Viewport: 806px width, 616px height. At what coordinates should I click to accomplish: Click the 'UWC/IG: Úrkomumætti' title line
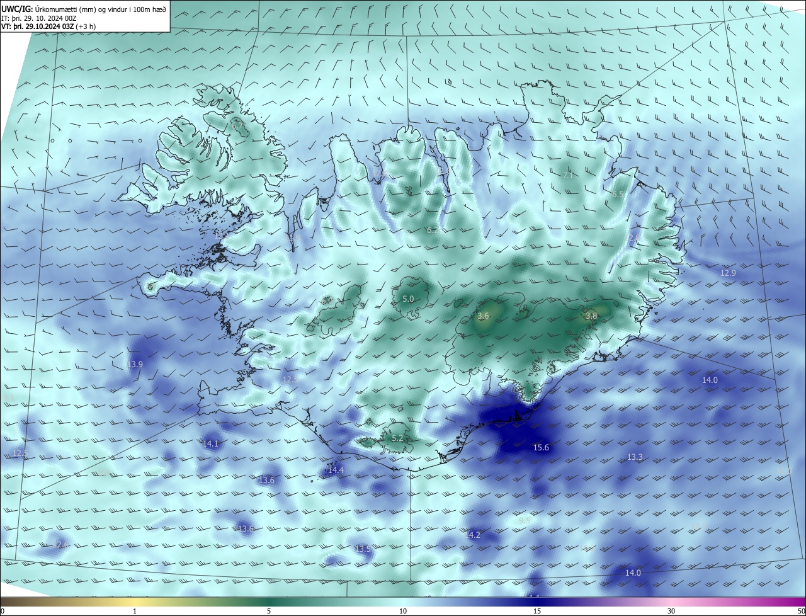84,9
